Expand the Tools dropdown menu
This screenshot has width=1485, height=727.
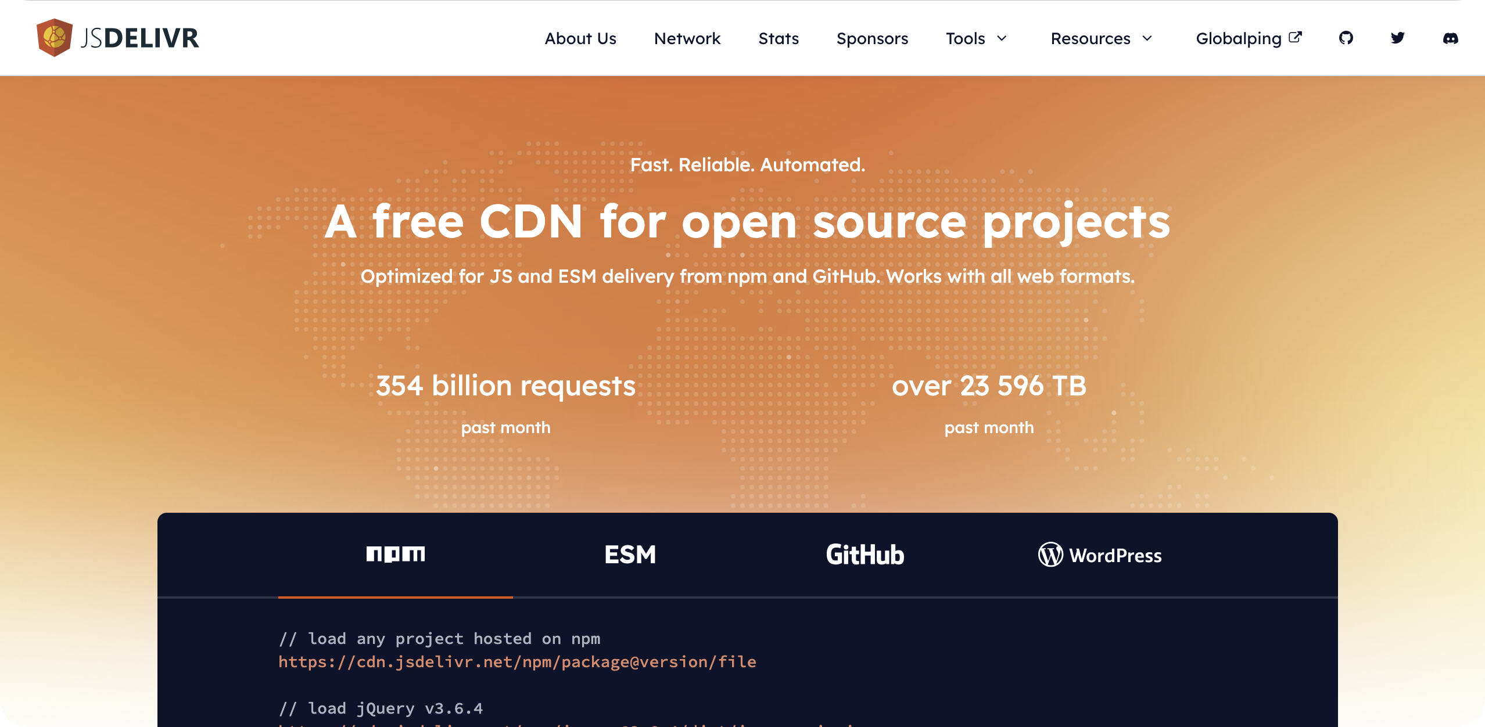point(965,38)
